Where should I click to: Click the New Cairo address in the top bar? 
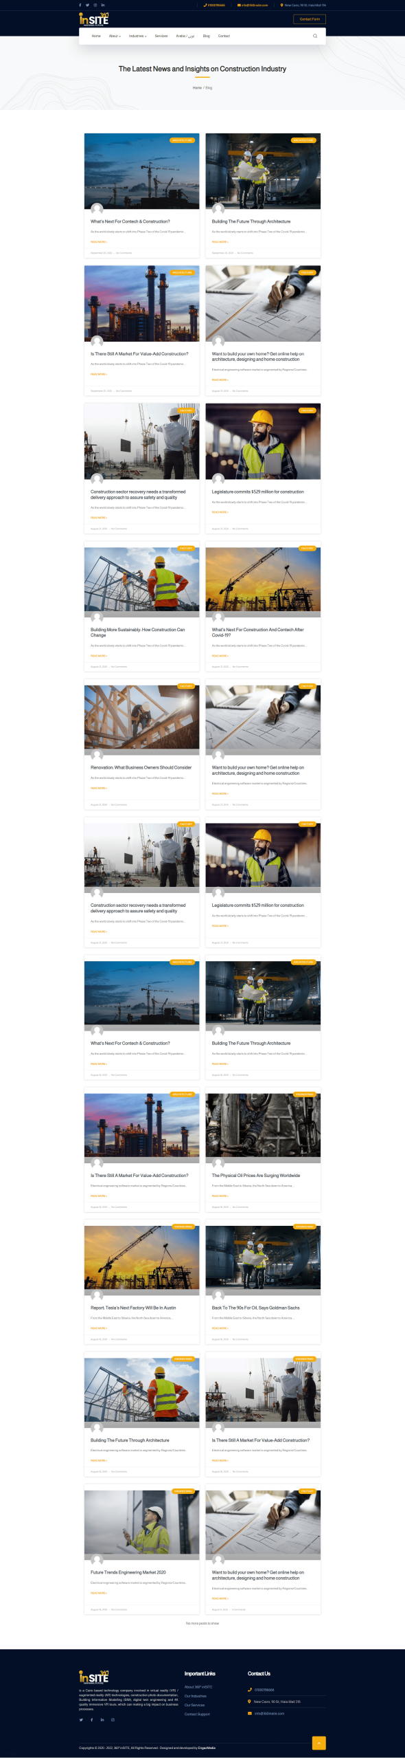coord(303,5)
